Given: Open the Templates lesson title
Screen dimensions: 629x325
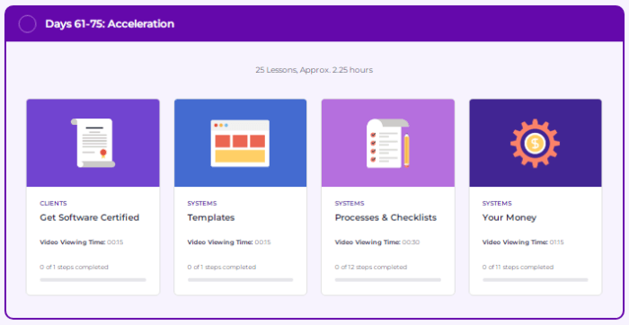Looking at the screenshot, I should [211, 217].
